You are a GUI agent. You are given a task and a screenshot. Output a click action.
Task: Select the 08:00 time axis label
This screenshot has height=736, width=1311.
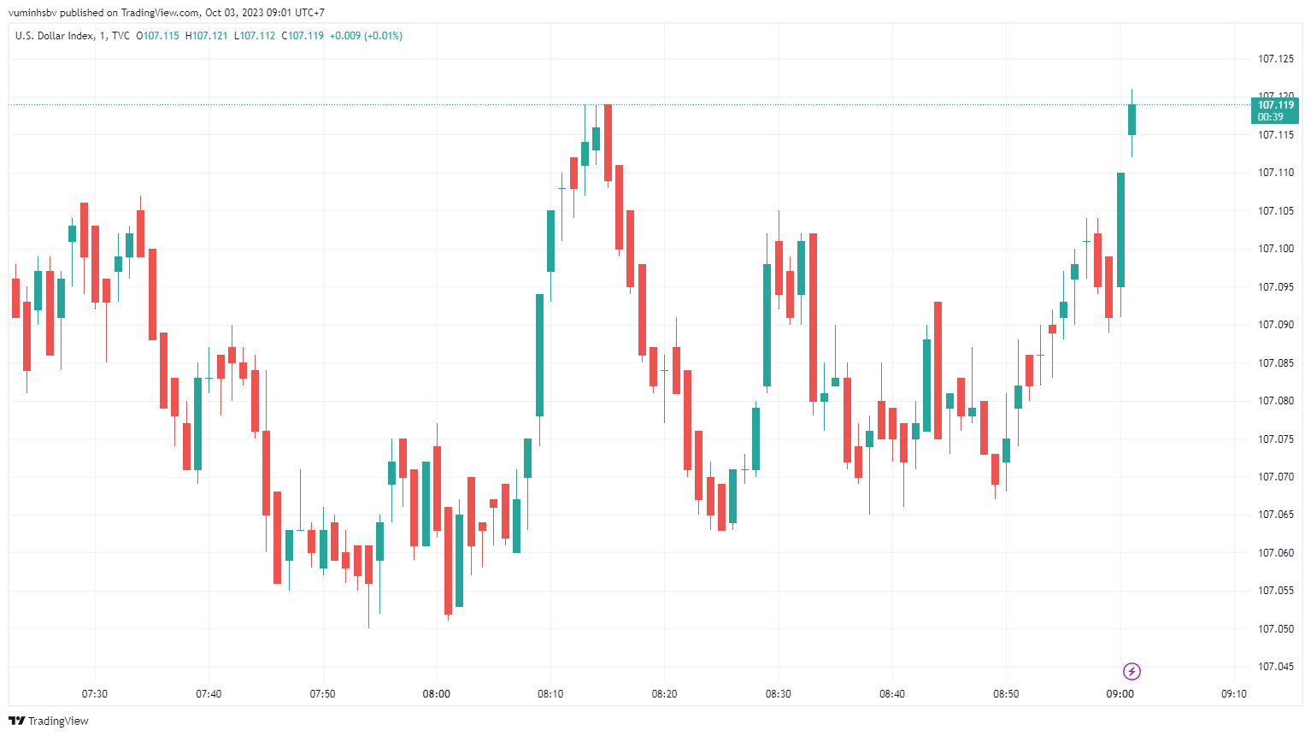[436, 694]
